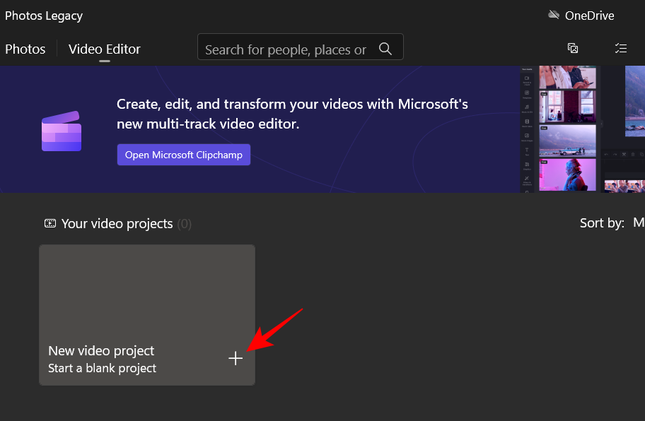The height and width of the screenshot is (421, 645).
Task: Open the OneDrive account label
Action: (589, 16)
